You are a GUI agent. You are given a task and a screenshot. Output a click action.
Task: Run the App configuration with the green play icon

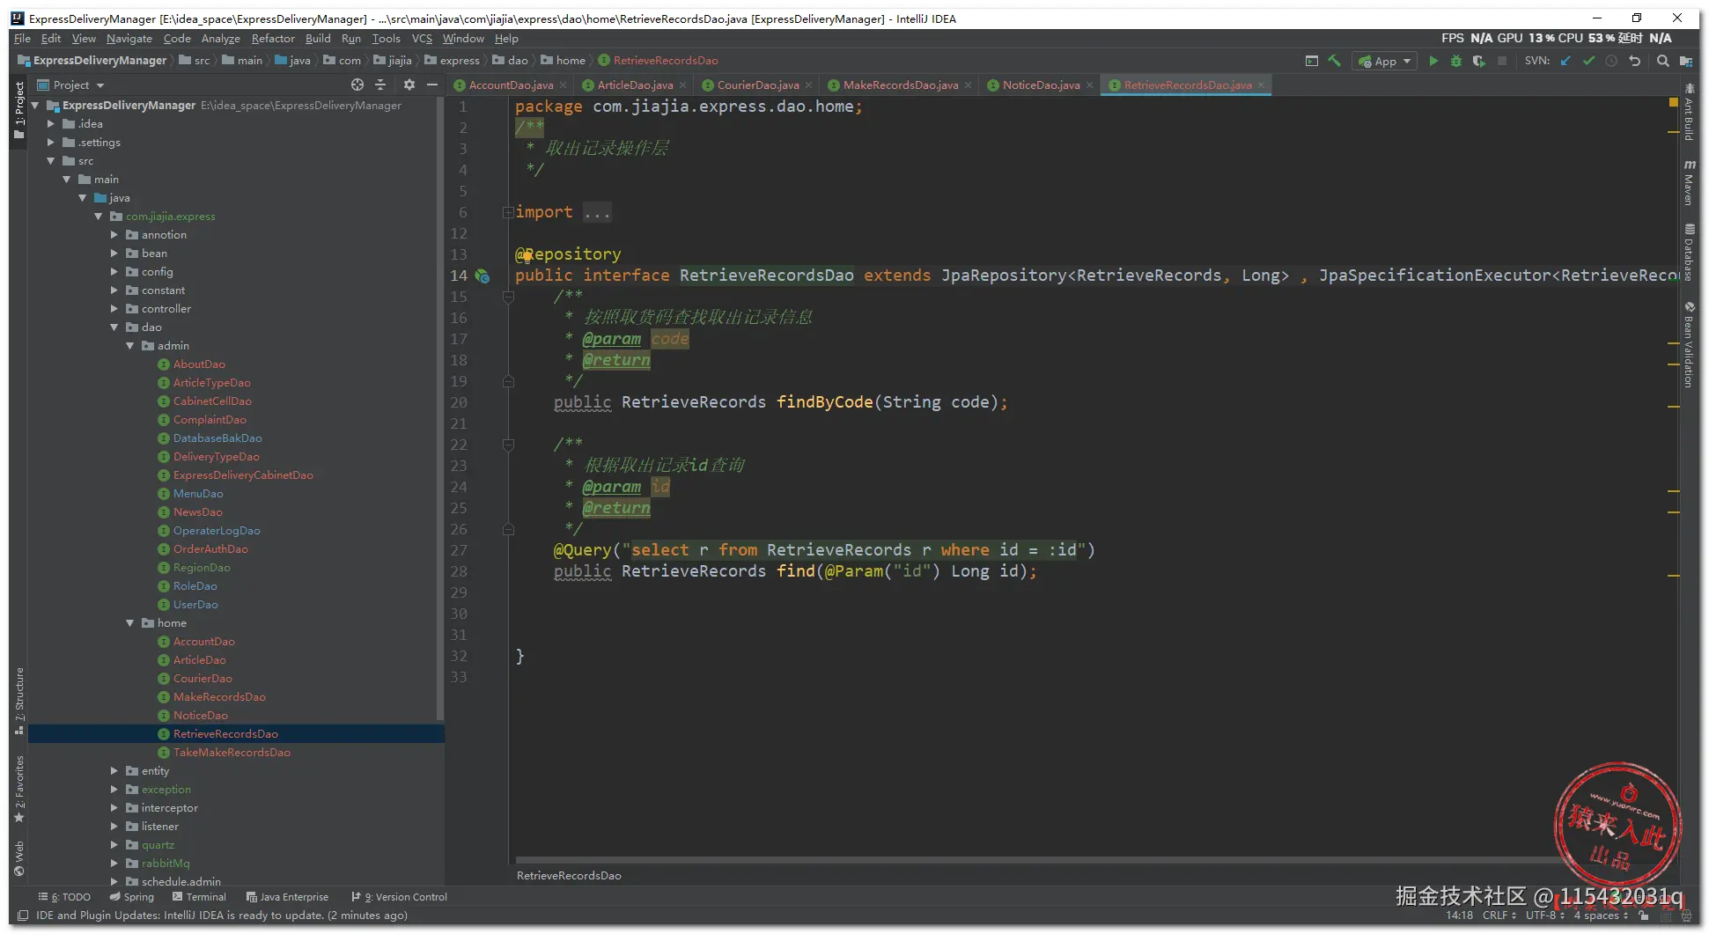(x=1433, y=61)
